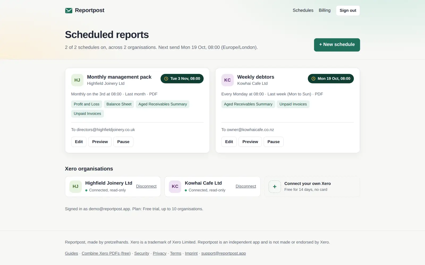
Task: Preview the Monthly management pack report
Action: point(100,142)
